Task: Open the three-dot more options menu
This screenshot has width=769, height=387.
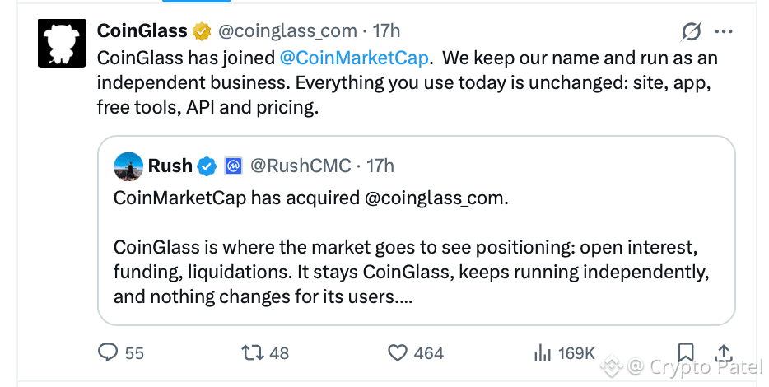Action: [724, 31]
